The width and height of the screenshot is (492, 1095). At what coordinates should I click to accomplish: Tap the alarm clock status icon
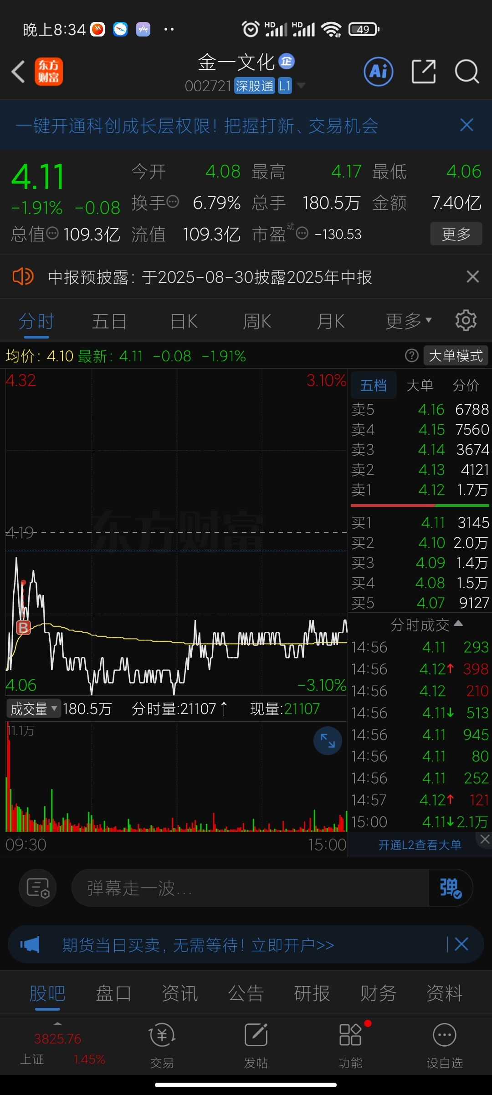click(251, 29)
